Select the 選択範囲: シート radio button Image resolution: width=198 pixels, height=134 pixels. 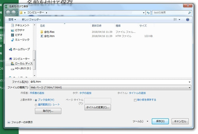(36, 105)
